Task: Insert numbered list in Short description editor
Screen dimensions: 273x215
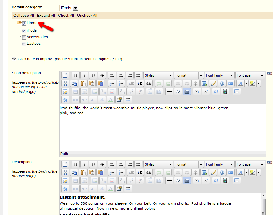Action: click(121, 84)
